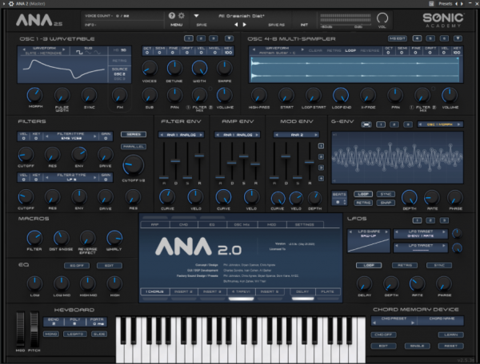Viewport: 480px width, 364px height.
Task: Click the MENU button
Action: coord(176,25)
